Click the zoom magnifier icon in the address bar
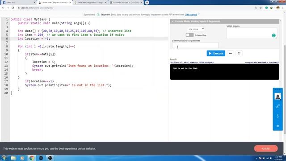This screenshot has width=286, height=161. pyautogui.click(x=256, y=8)
